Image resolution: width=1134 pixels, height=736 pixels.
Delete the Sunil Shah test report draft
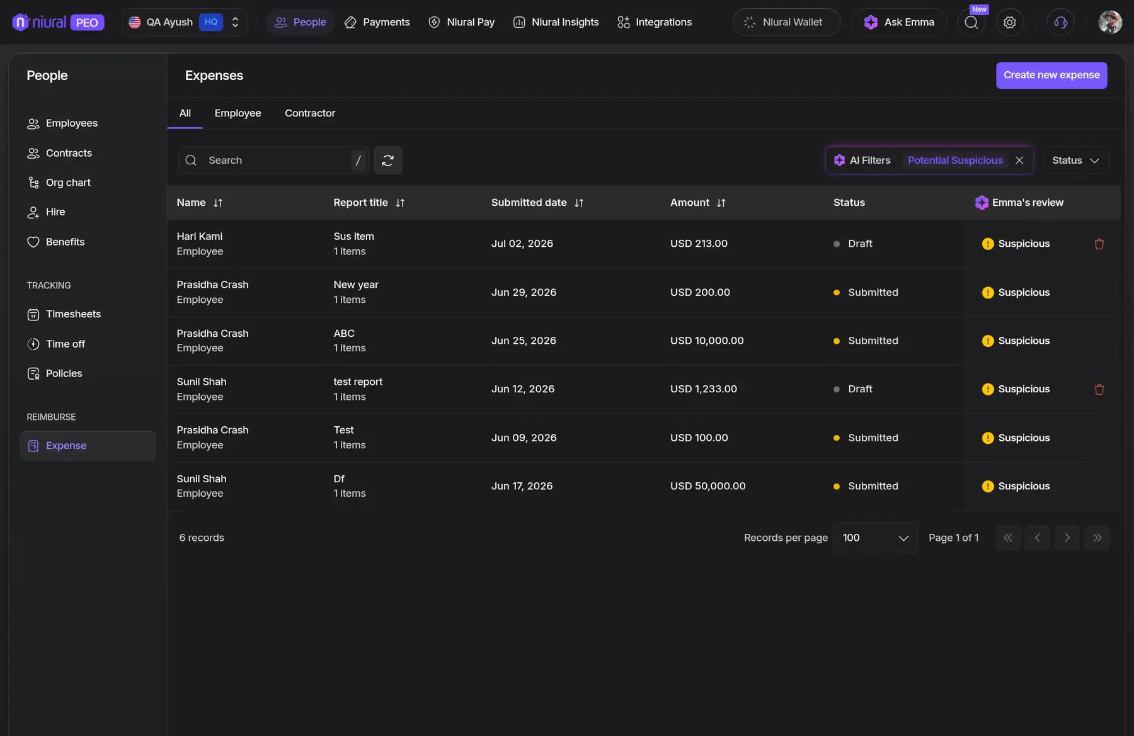pyautogui.click(x=1099, y=390)
